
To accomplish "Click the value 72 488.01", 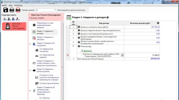I will (x=156, y=55).
